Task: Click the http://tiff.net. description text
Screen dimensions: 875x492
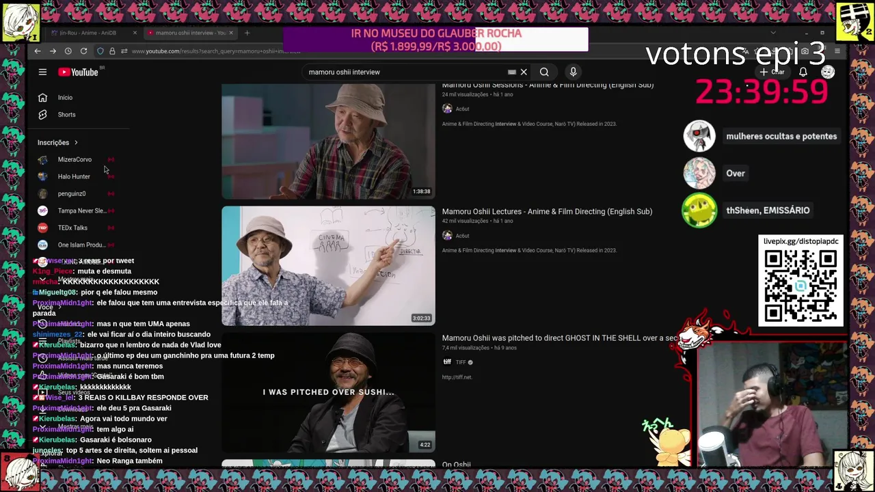Action: click(457, 377)
